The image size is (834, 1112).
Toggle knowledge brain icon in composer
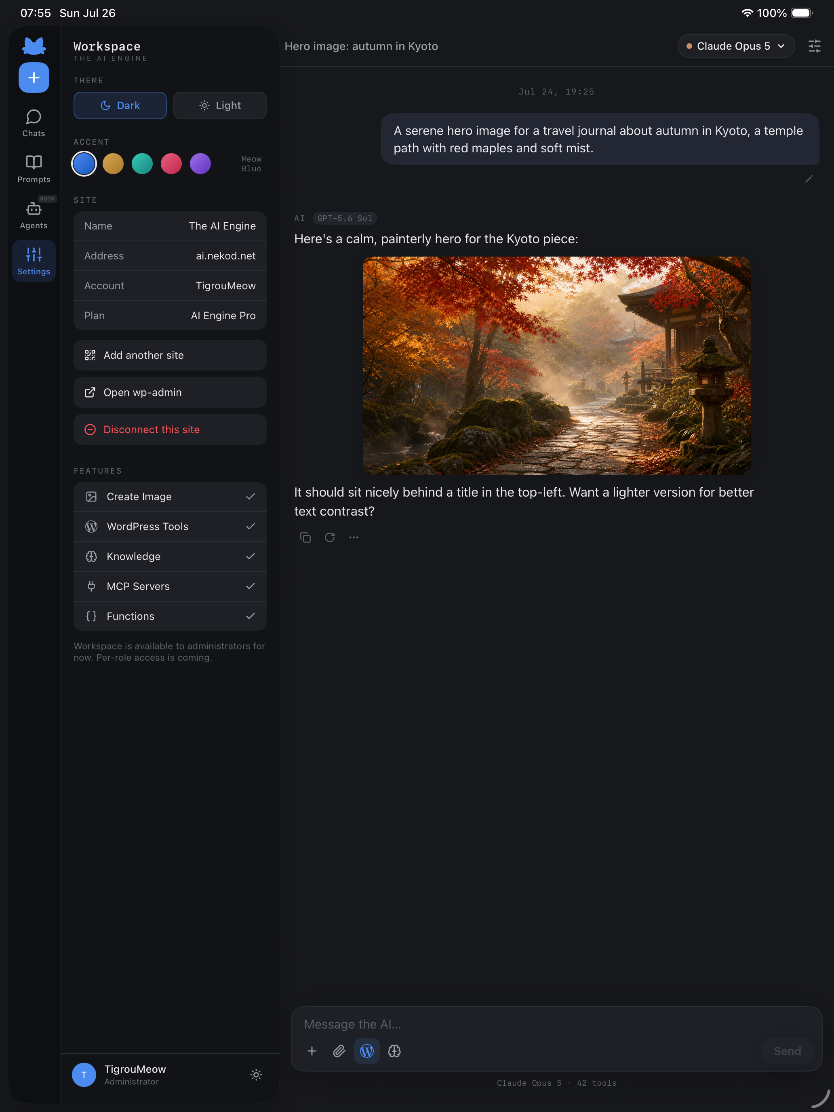pyautogui.click(x=395, y=1051)
